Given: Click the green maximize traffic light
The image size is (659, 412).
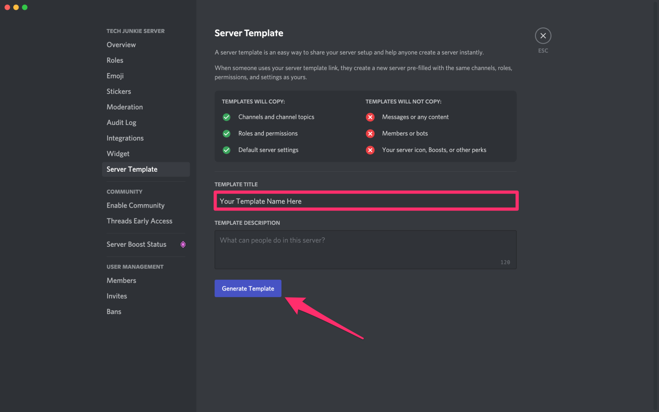Looking at the screenshot, I should point(24,7).
